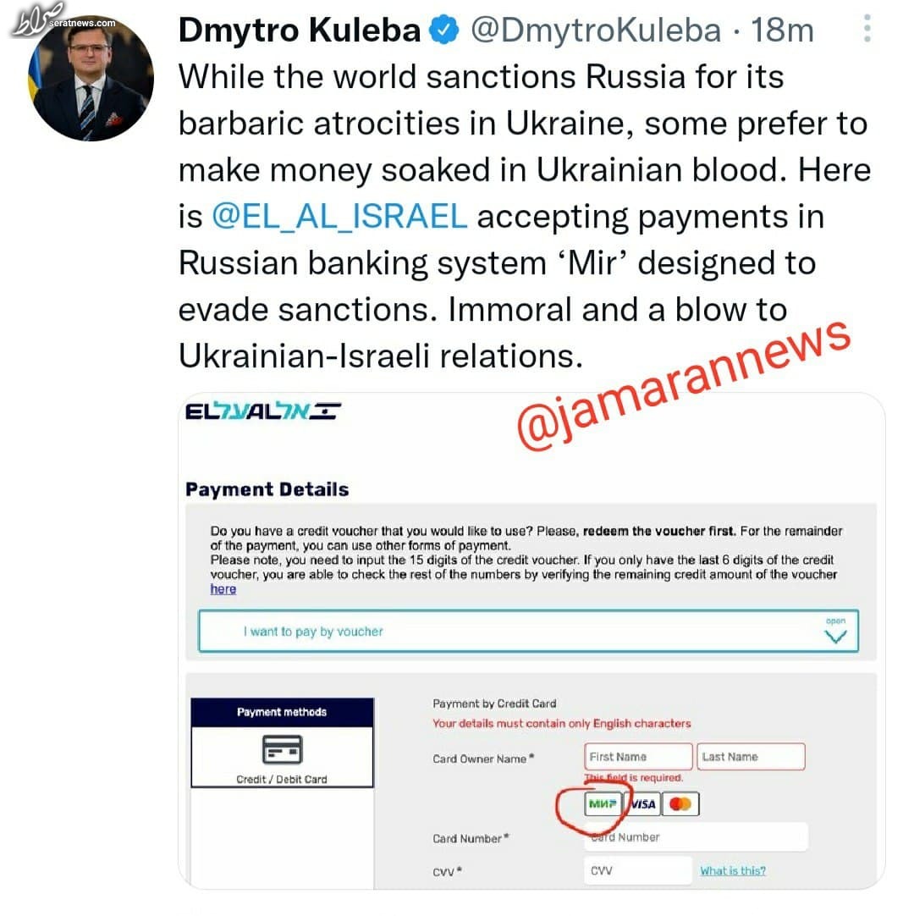Screen dimensions: 914x916
Task: Open the 'I want to pay by voucher' dropdown
Action: pyautogui.click(x=529, y=631)
